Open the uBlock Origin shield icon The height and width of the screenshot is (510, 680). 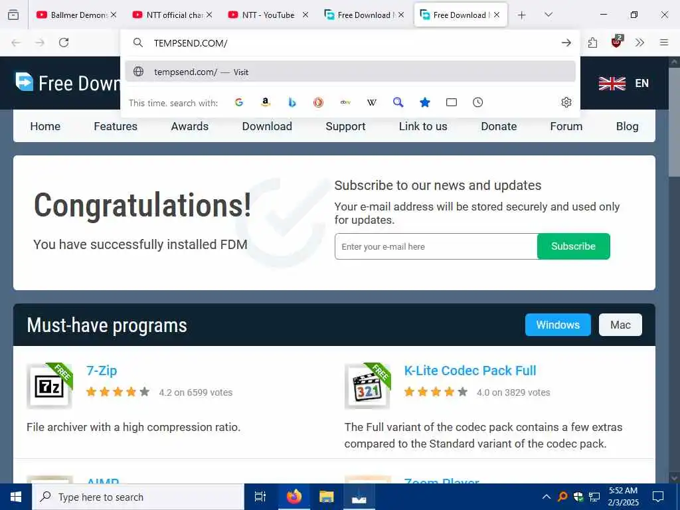(616, 42)
